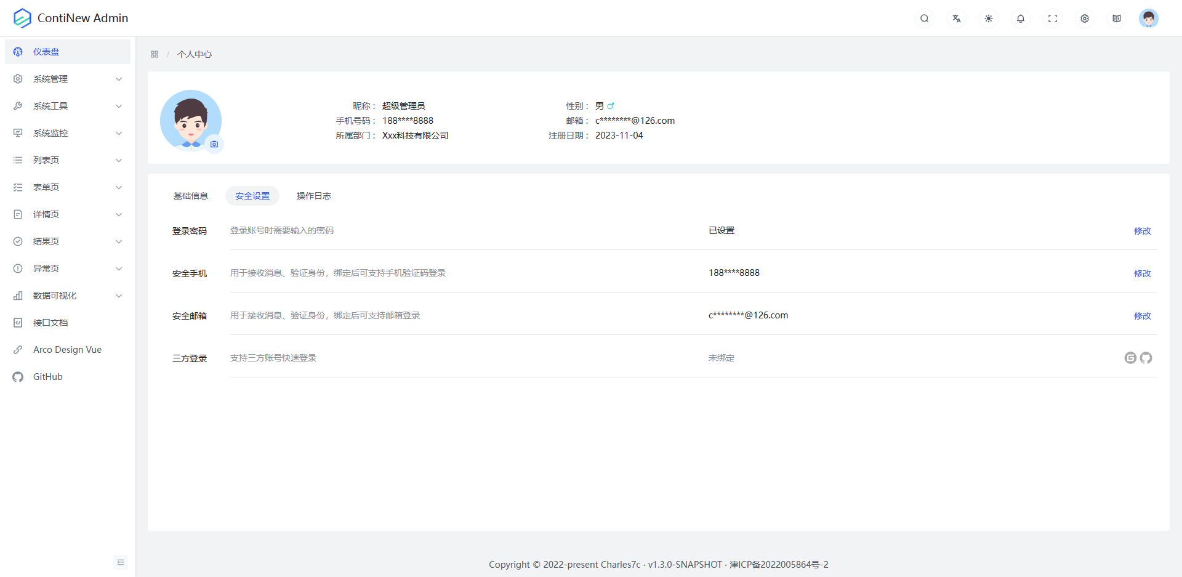
Task: Expand the 数据可视化 menu
Action: (68, 296)
